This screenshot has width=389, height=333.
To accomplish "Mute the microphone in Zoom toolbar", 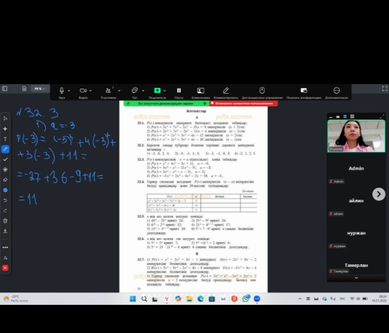I will (x=62, y=91).
